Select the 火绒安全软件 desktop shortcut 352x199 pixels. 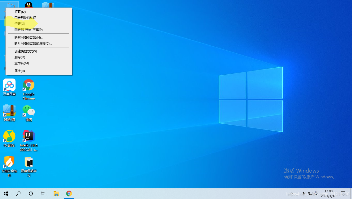(9, 166)
